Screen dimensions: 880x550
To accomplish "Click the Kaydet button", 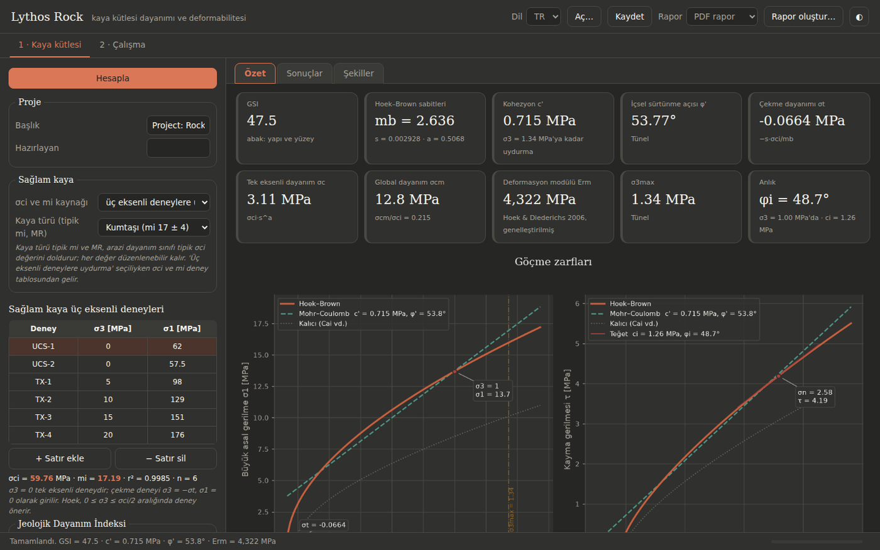I will point(629,17).
